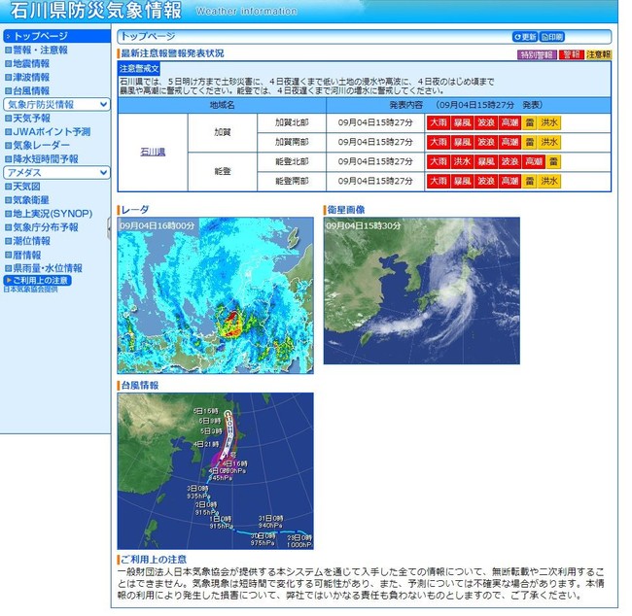Click 洪水 badge in 加賀南部 row

point(549,142)
